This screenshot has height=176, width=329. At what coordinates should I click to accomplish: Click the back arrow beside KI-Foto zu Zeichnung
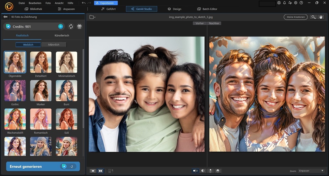click(x=5, y=17)
